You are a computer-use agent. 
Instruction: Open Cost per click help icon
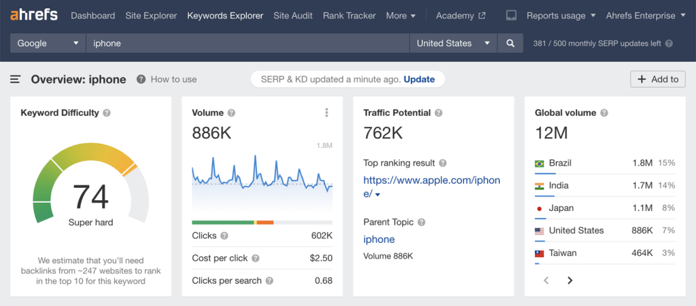point(256,259)
